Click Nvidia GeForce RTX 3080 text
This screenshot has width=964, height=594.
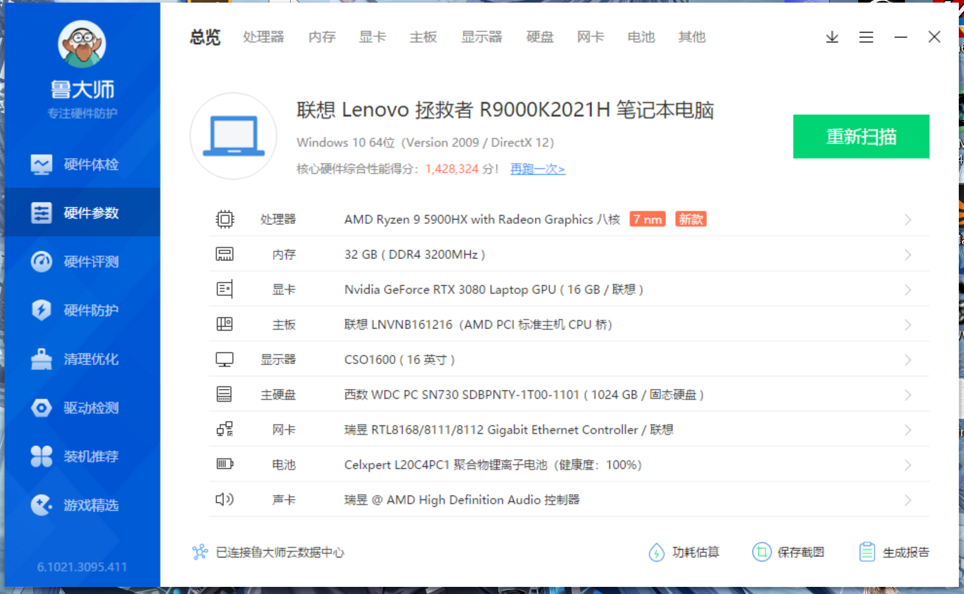point(493,290)
